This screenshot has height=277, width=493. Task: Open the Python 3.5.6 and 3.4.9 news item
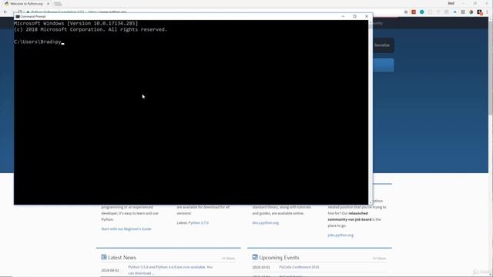click(x=170, y=270)
